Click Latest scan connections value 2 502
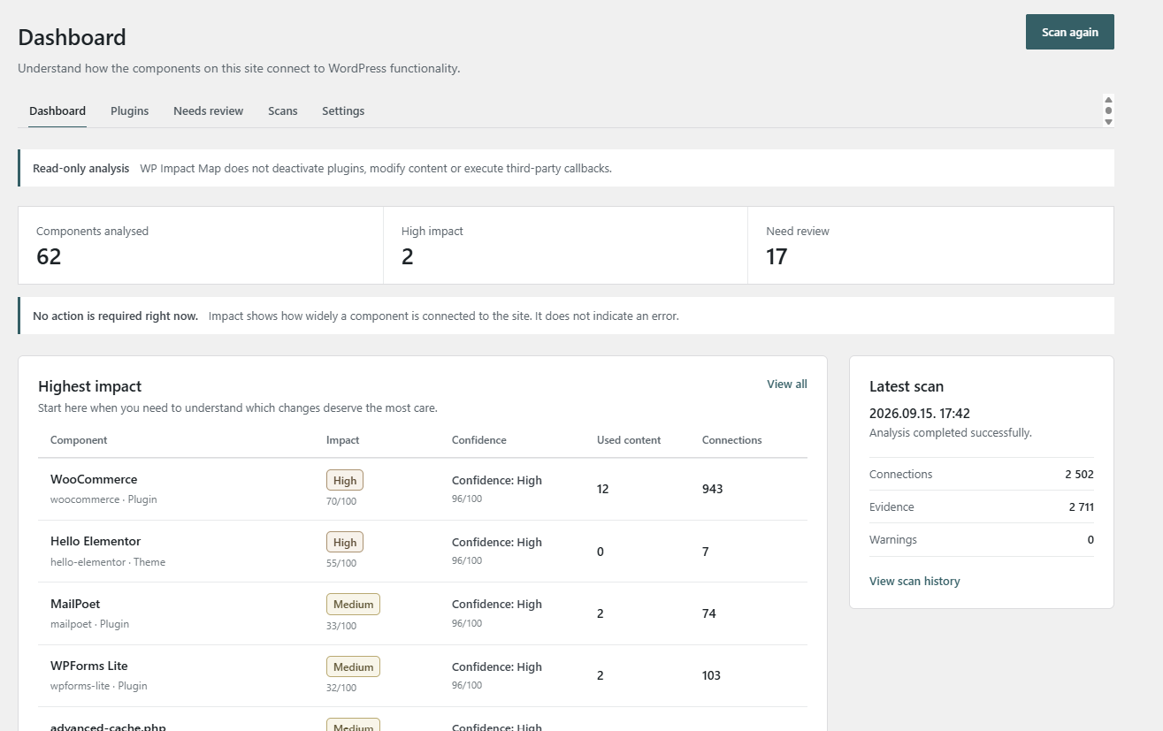Viewport: 1163px width, 731px height. pyautogui.click(x=1079, y=474)
